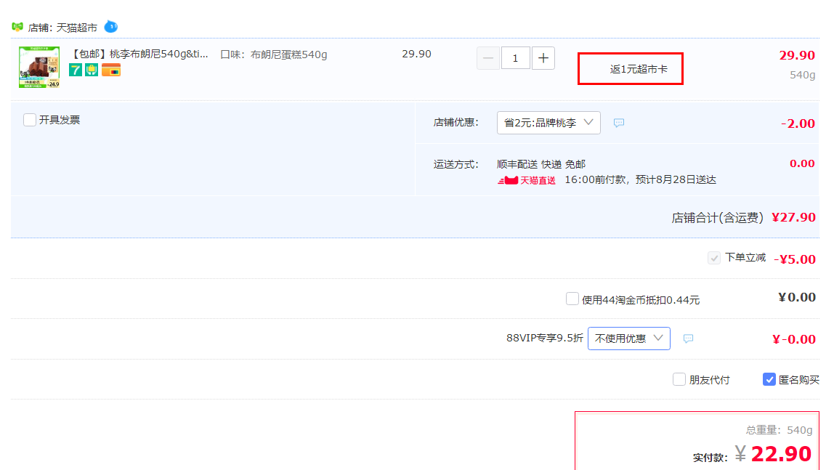834x470 pixels.
Task: Click the Tmall cat logo beside 店铺
Action: (17, 27)
